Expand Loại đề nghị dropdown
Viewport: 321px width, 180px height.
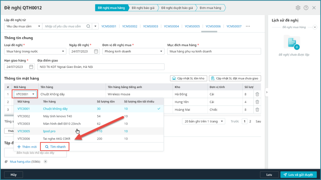[64, 51]
